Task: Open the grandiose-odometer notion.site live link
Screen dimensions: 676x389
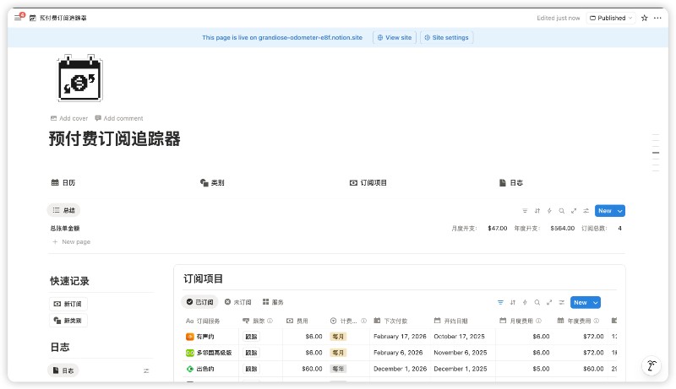Action: pos(310,37)
